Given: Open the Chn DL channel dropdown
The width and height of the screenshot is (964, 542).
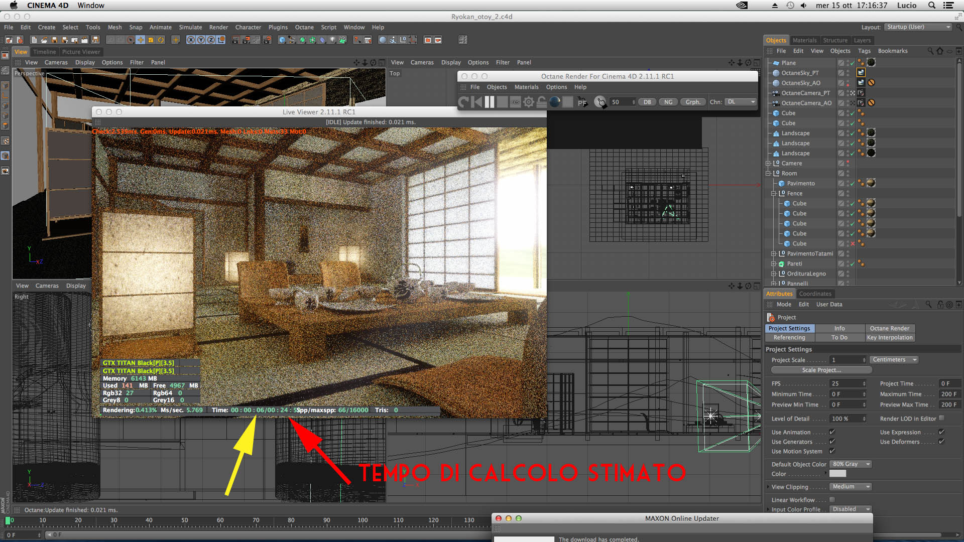Looking at the screenshot, I should click(741, 102).
